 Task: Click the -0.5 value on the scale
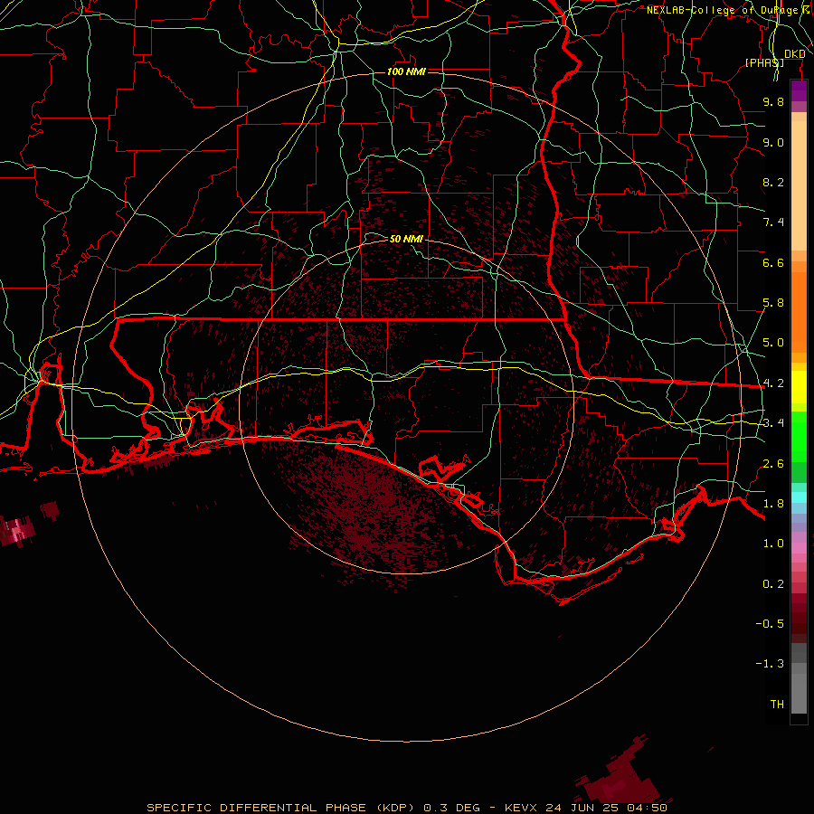770,624
